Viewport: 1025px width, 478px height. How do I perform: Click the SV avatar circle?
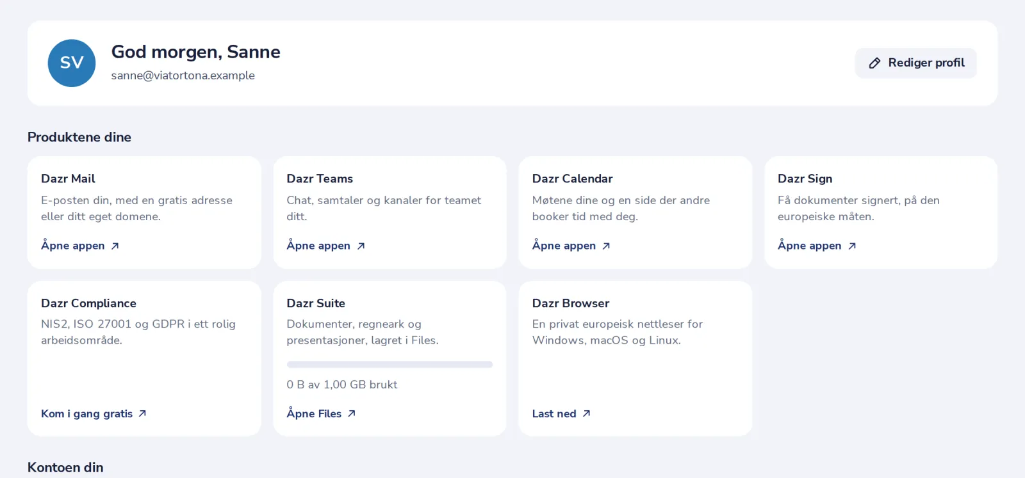[x=72, y=63]
